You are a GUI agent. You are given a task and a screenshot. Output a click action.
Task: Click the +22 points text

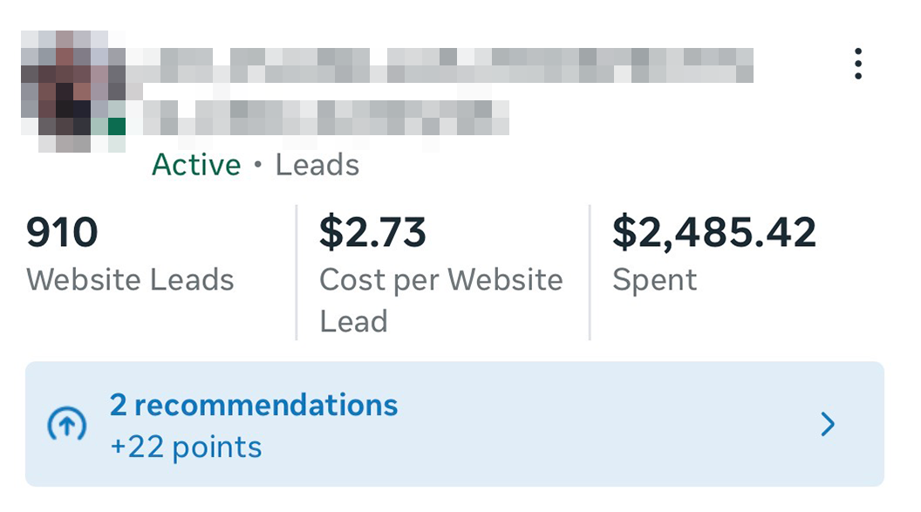point(186,447)
